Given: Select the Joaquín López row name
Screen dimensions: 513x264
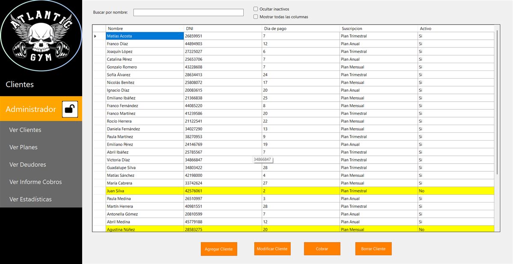Looking at the screenshot, I should tap(144, 52).
